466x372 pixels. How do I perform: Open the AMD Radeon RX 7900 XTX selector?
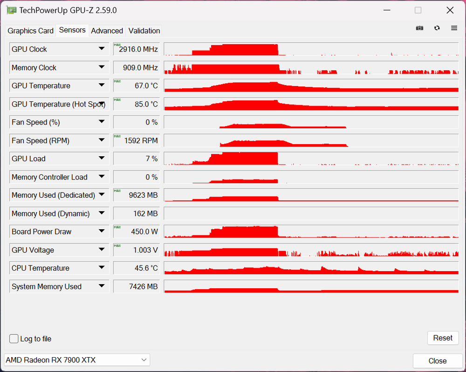point(77,360)
